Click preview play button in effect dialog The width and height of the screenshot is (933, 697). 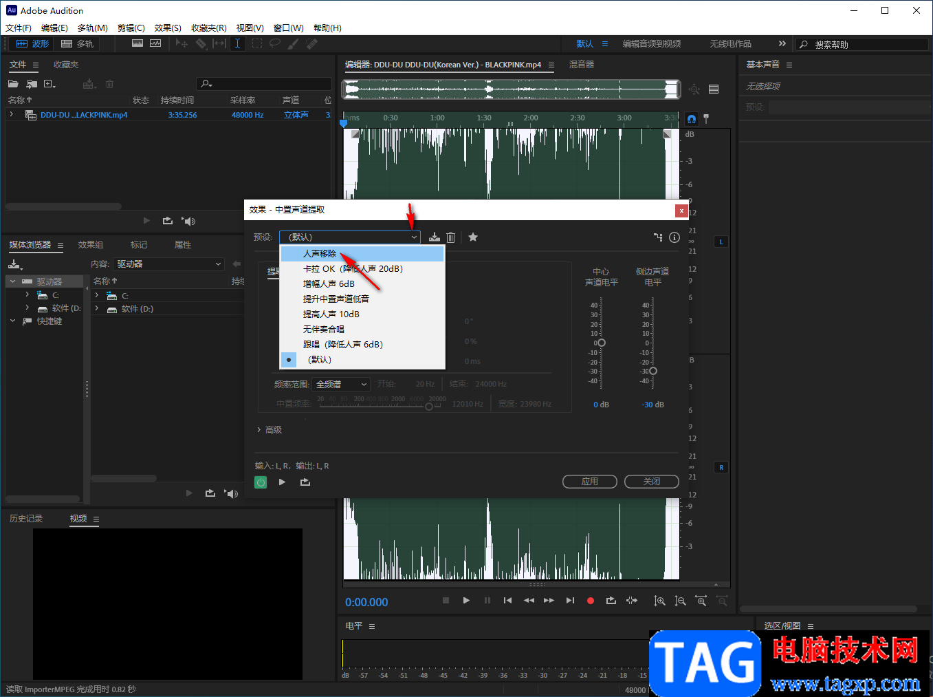pos(282,482)
